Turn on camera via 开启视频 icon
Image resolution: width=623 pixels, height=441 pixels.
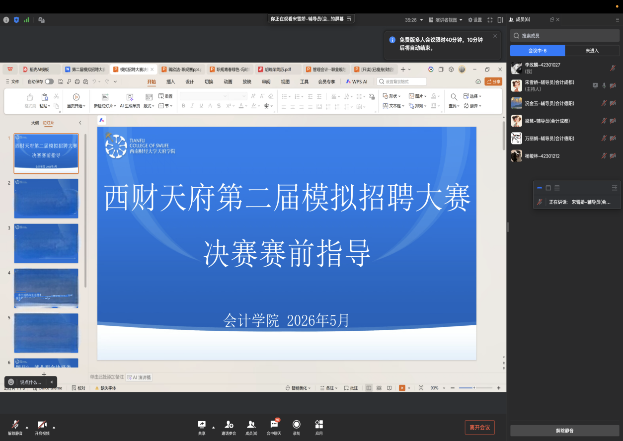(42, 425)
